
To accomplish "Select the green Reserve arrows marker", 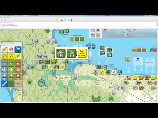I will tap(11, 70).
